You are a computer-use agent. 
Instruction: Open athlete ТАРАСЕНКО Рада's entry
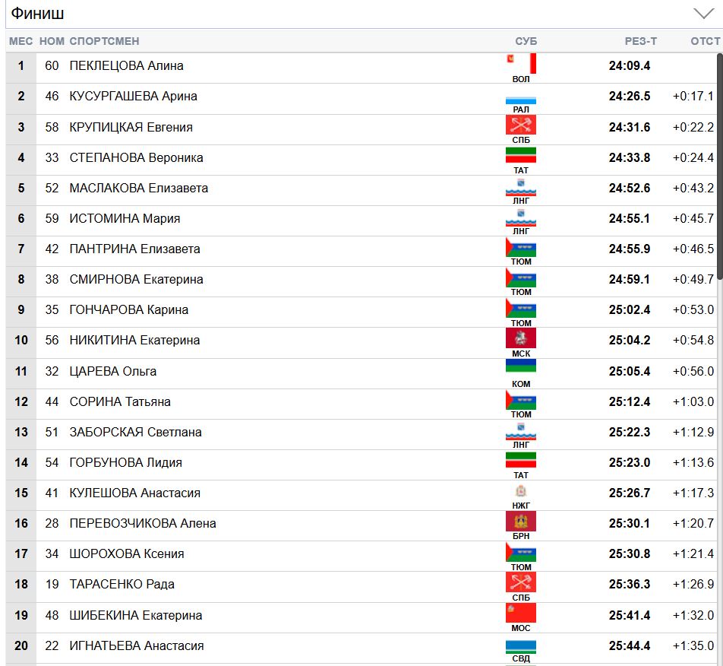122,584
